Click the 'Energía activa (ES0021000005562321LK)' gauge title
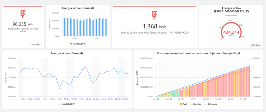The image size is (266, 112). (x=229, y=10)
